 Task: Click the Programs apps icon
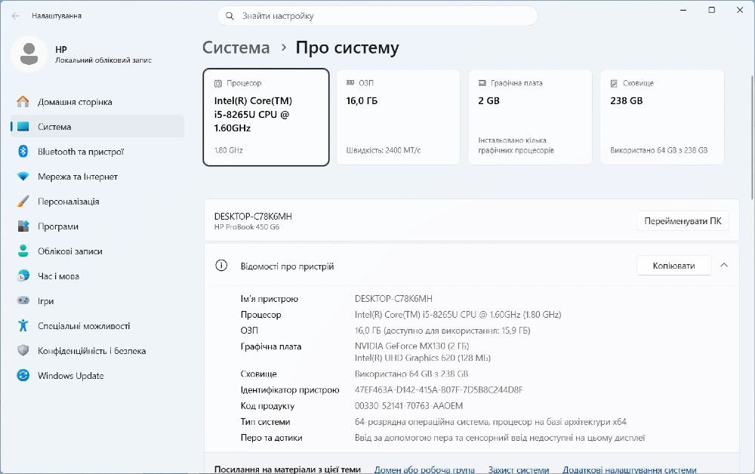tap(23, 226)
